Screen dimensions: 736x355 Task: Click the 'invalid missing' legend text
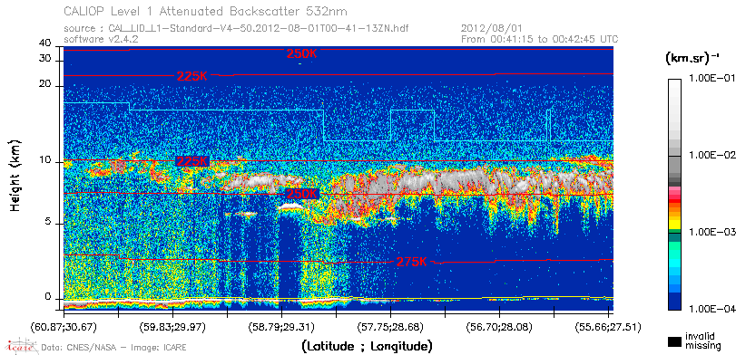702,341
